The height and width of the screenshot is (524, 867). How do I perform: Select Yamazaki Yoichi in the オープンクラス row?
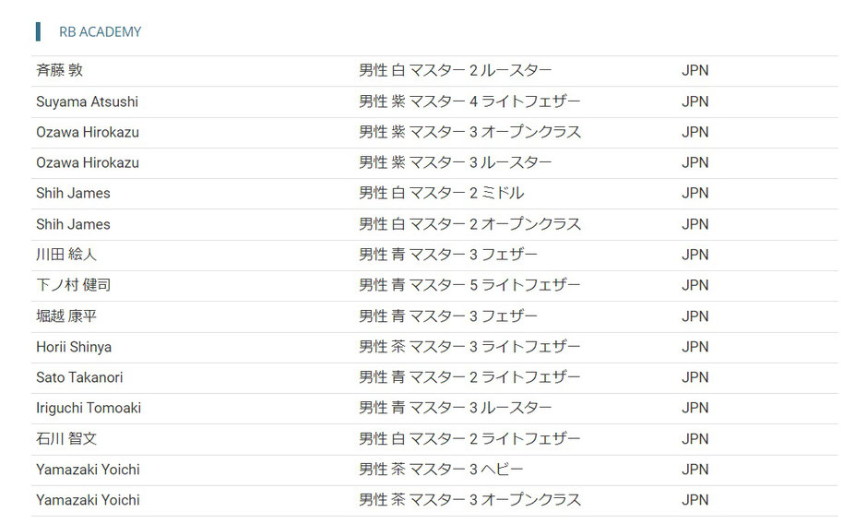point(88,500)
